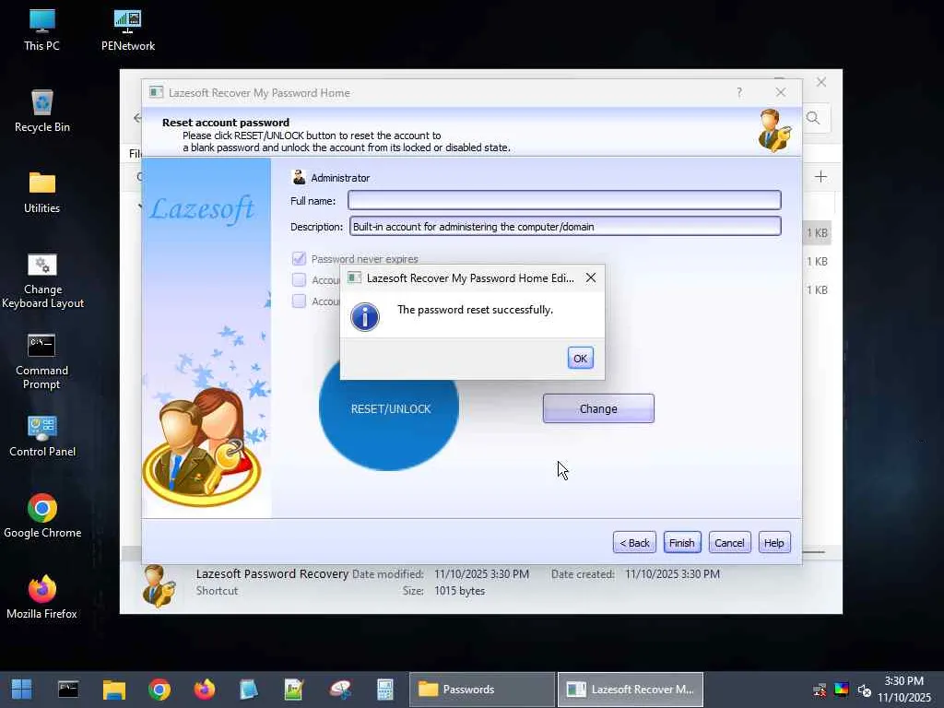Open Google Chrome desktop icon
The image size is (944, 708).
tap(42, 516)
